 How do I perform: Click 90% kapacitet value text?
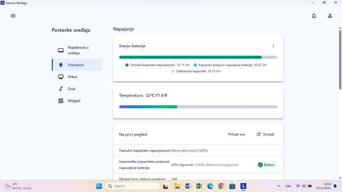[182, 165]
